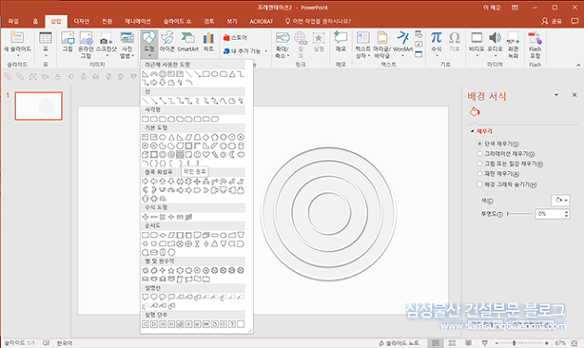Viewport: 584px width, 348px height.
Task: Open 슬라이드 노트 notes in status bar
Action: [x=399, y=342]
